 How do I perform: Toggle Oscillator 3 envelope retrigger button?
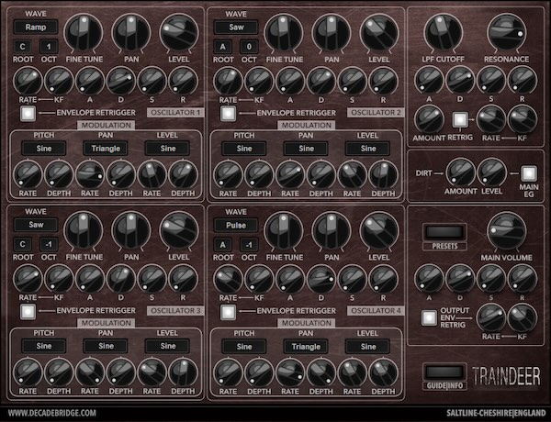click(28, 312)
